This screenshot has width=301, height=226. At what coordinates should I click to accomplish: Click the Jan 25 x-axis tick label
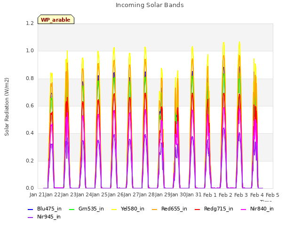(100, 194)
